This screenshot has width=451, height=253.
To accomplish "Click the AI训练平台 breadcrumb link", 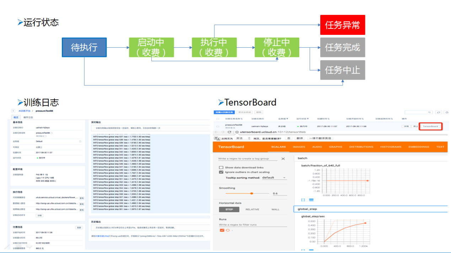I will point(25,111).
